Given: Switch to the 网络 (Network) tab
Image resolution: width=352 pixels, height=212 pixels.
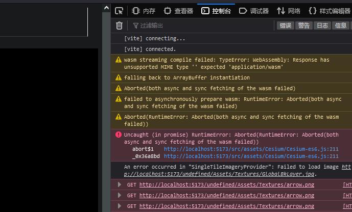Looking at the screenshot, I should point(289,11).
